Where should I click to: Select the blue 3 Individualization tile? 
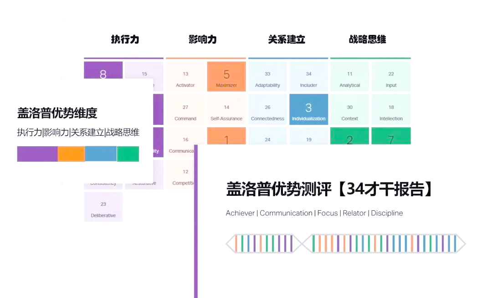308,109
